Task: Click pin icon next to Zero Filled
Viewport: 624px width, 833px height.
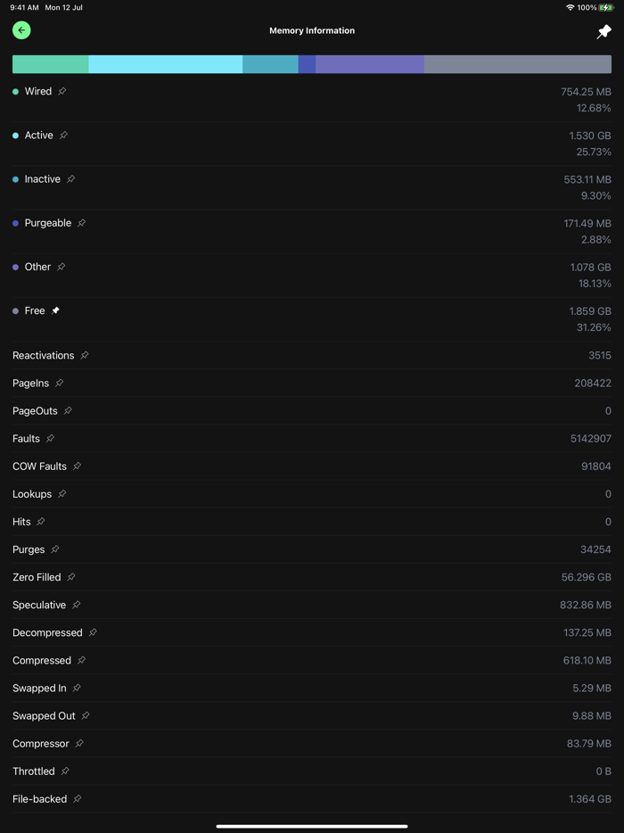Action: (71, 577)
